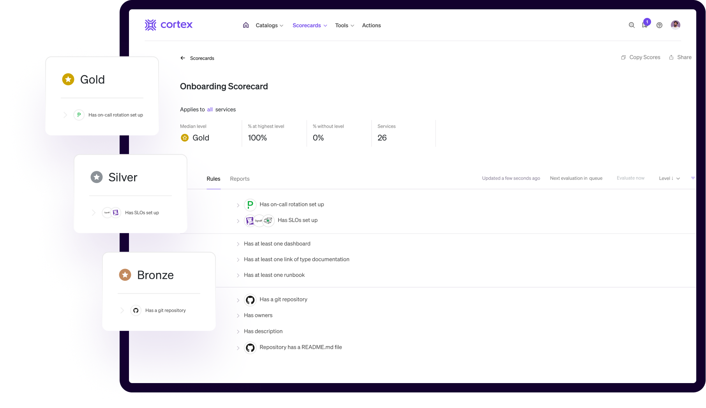The image size is (706, 408).
Task: Expand the Has a git repository rule
Action: [238, 300]
